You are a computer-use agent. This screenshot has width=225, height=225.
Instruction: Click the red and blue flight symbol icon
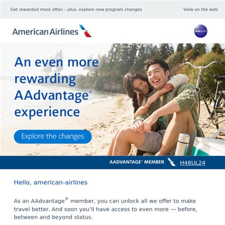(x=85, y=31)
